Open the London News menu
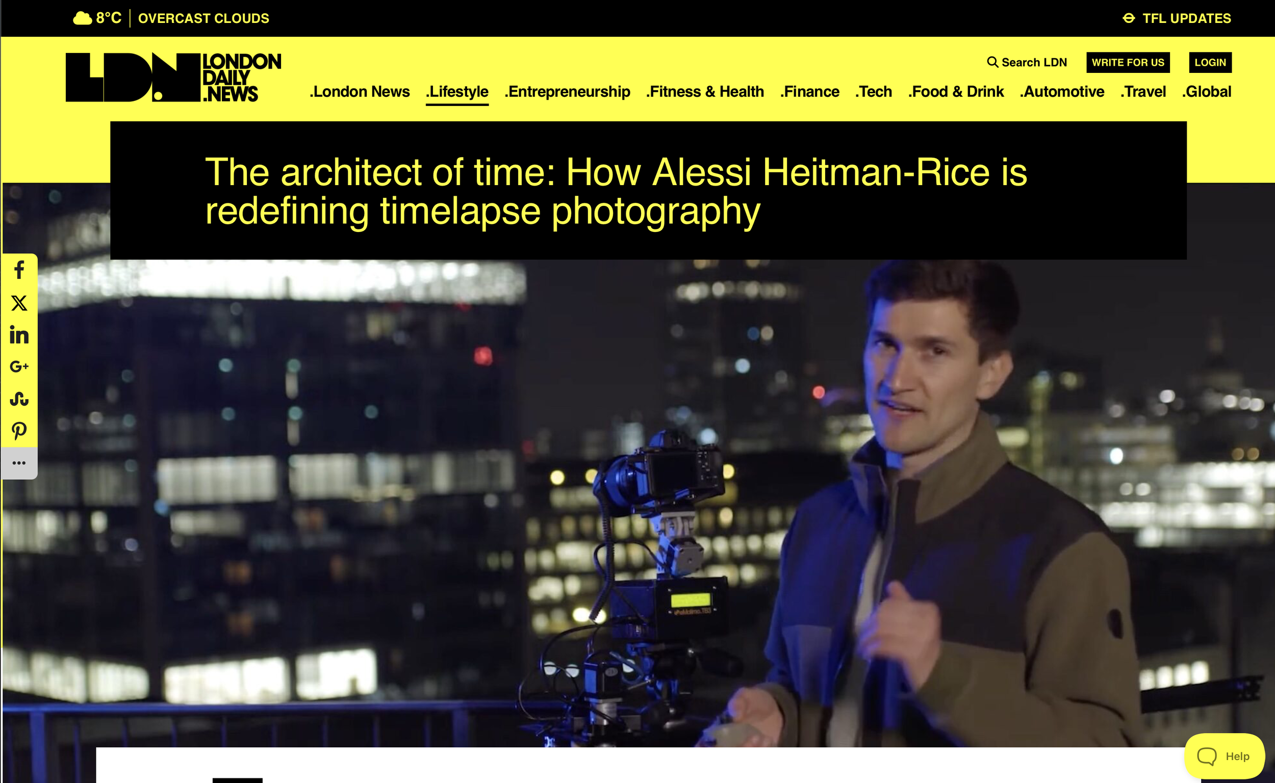This screenshot has height=783, width=1275. point(360,92)
